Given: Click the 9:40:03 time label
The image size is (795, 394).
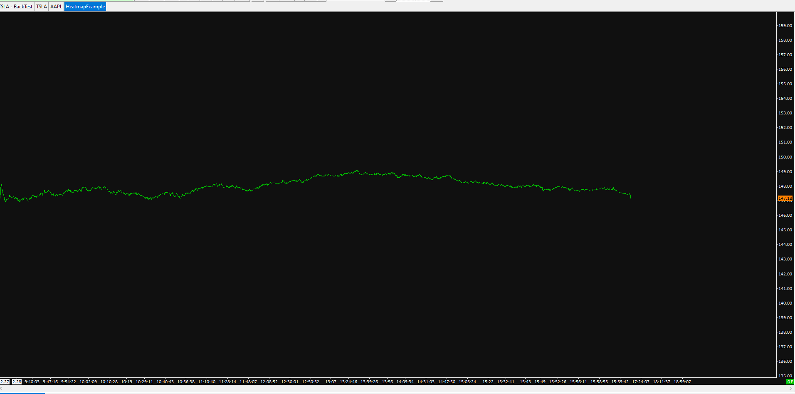Looking at the screenshot, I should pyautogui.click(x=32, y=382).
